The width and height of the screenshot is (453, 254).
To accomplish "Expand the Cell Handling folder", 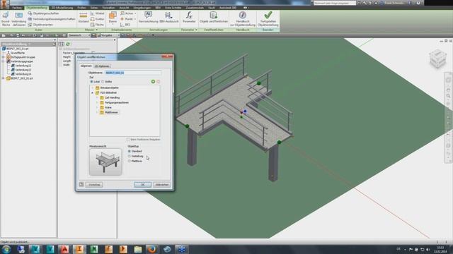I will [x=98, y=97].
